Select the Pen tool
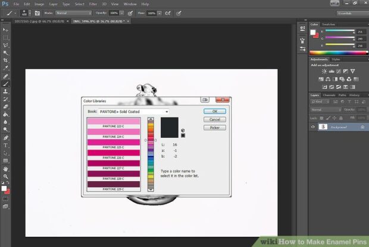This screenshot has width=369, height=247. coord(5,138)
